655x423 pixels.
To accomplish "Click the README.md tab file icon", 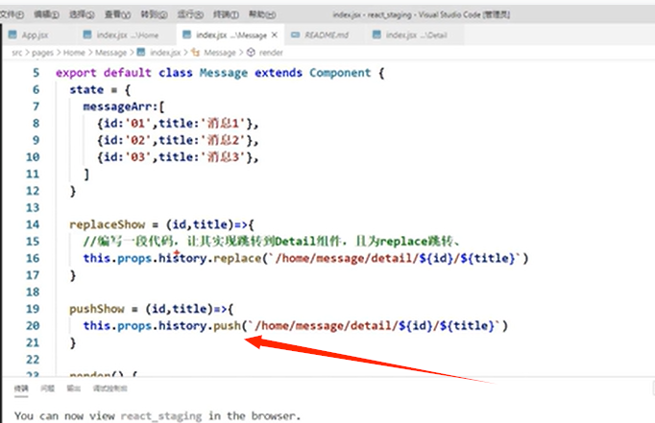I will [296, 35].
